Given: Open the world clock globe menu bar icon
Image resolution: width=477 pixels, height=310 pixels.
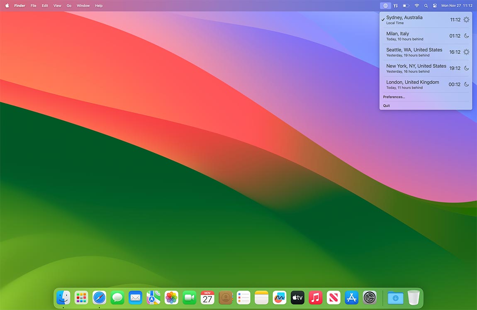Looking at the screenshot, I should [x=385, y=5].
